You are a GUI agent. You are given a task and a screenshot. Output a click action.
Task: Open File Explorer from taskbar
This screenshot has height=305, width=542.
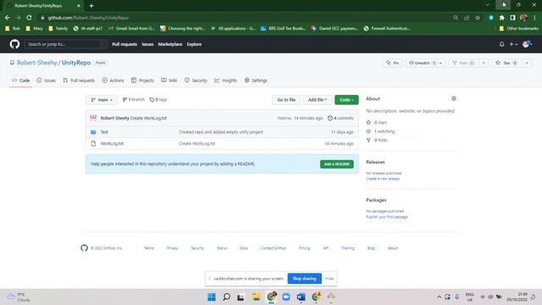[256, 297]
